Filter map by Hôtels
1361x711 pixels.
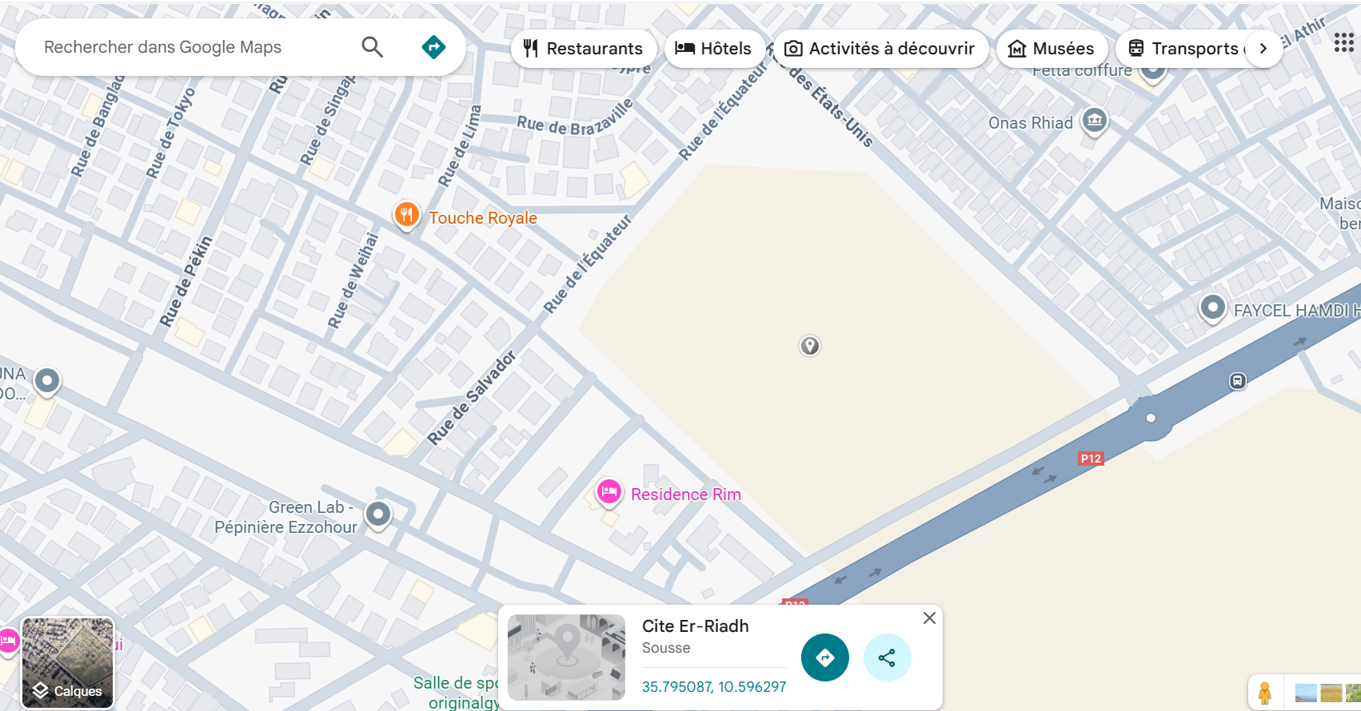click(714, 49)
